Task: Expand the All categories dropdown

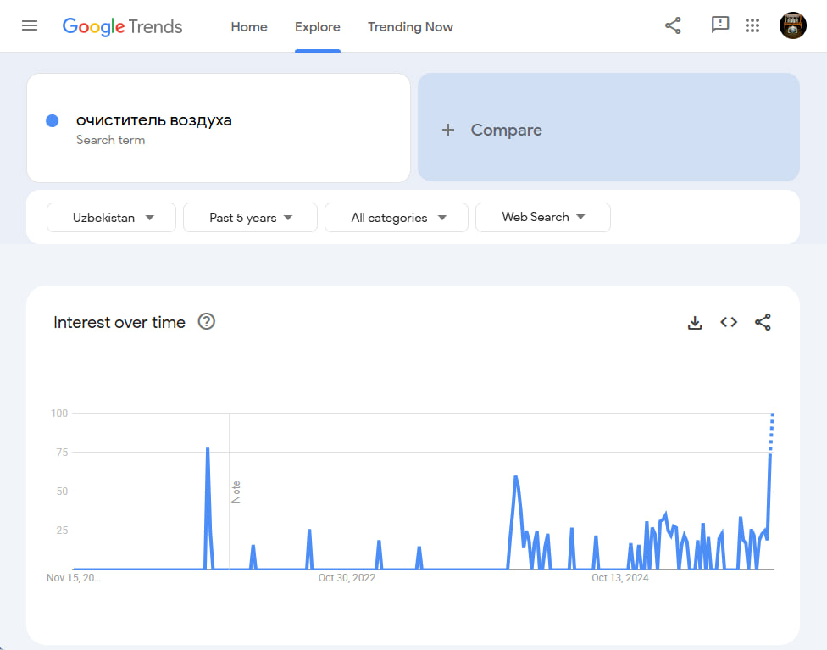Action: tap(397, 218)
